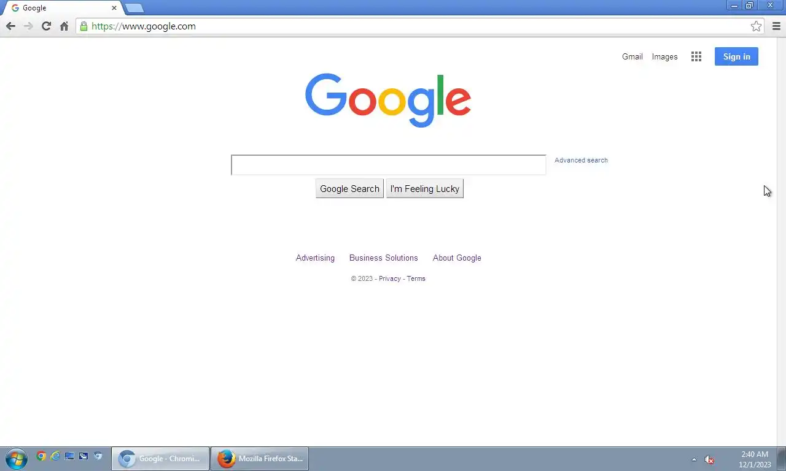Open the taskbar clock and date
The height and width of the screenshot is (471, 786).
pos(755,459)
